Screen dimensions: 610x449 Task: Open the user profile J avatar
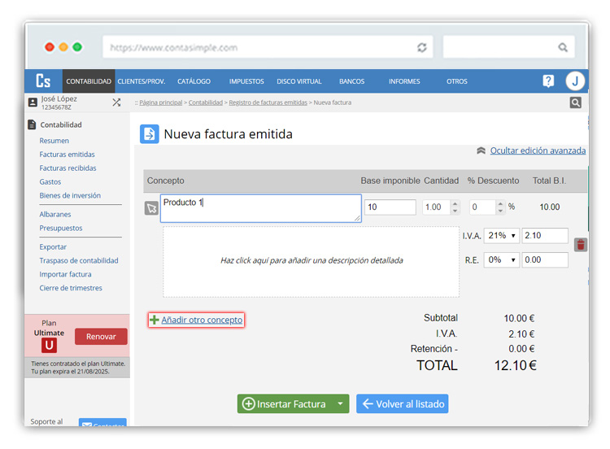coord(575,81)
